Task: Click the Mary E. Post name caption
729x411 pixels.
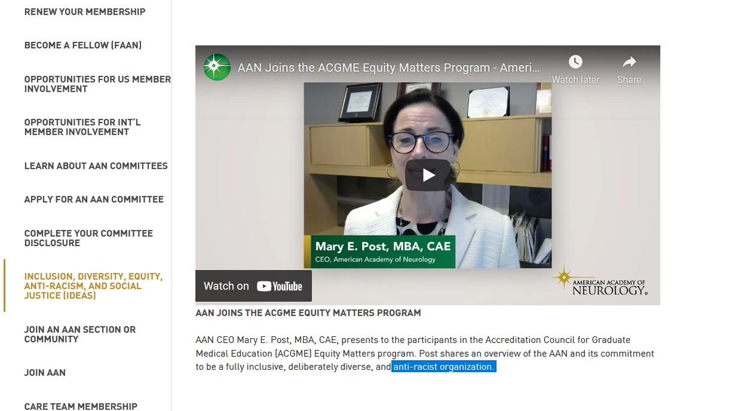Action: pyautogui.click(x=383, y=246)
